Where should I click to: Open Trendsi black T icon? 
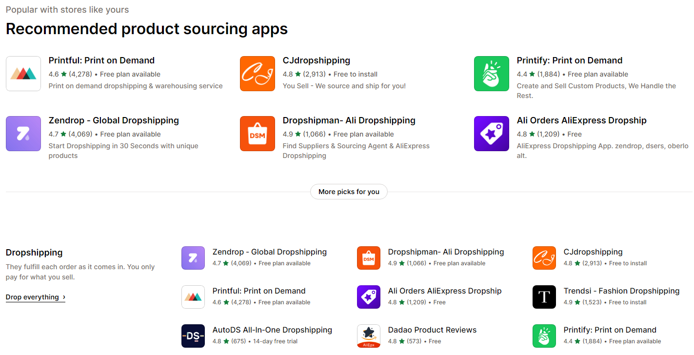click(x=544, y=297)
